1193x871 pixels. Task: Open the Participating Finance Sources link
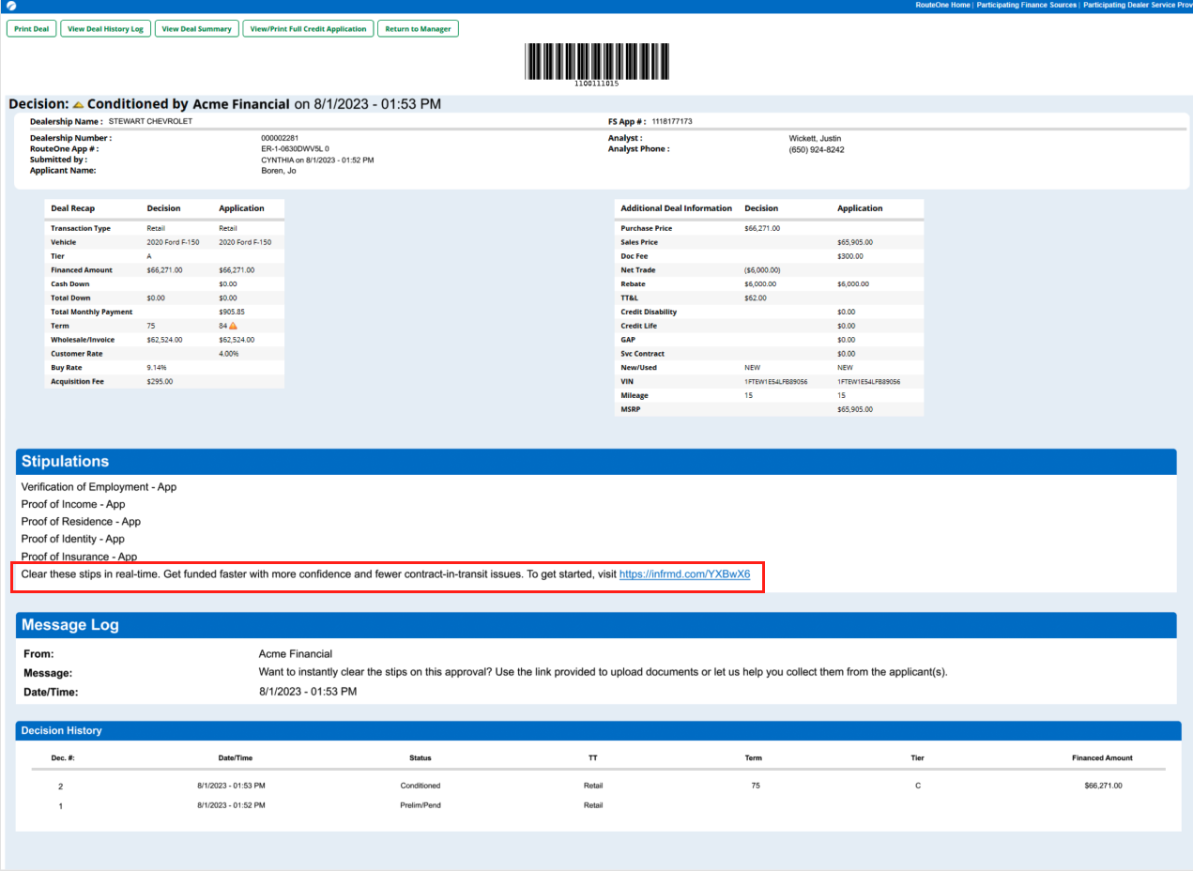point(1026,6)
